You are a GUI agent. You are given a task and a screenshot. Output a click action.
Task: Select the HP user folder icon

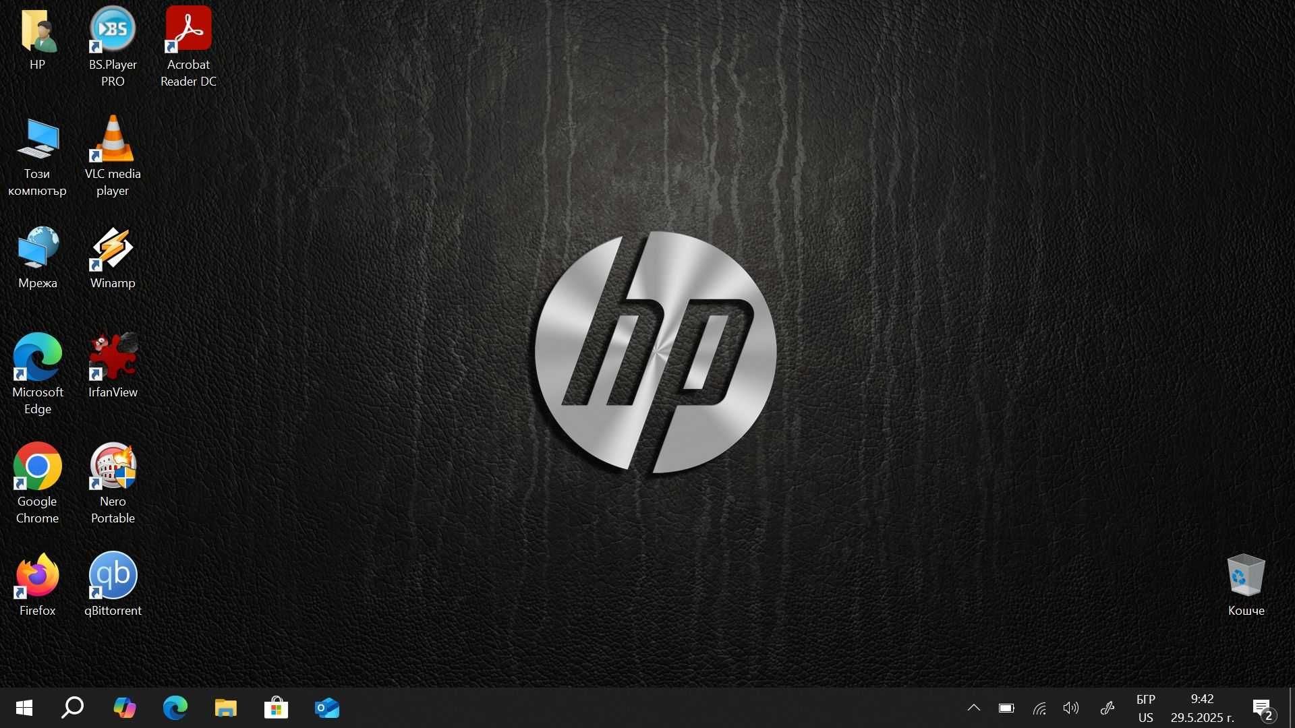click(38, 30)
